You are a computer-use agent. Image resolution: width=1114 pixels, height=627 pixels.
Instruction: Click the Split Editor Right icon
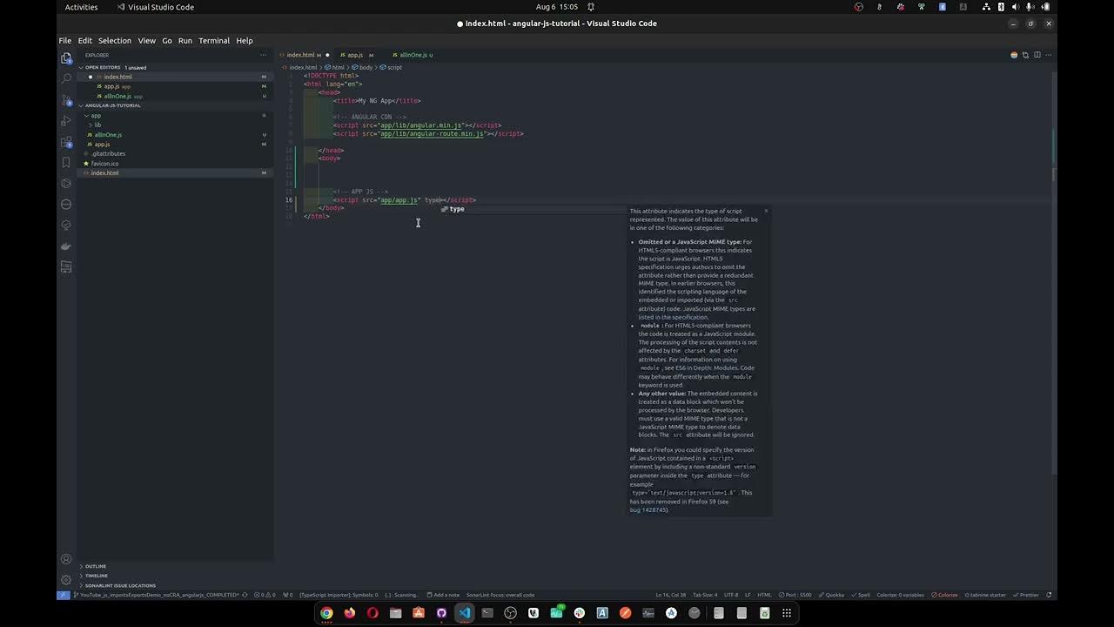(1037, 55)
